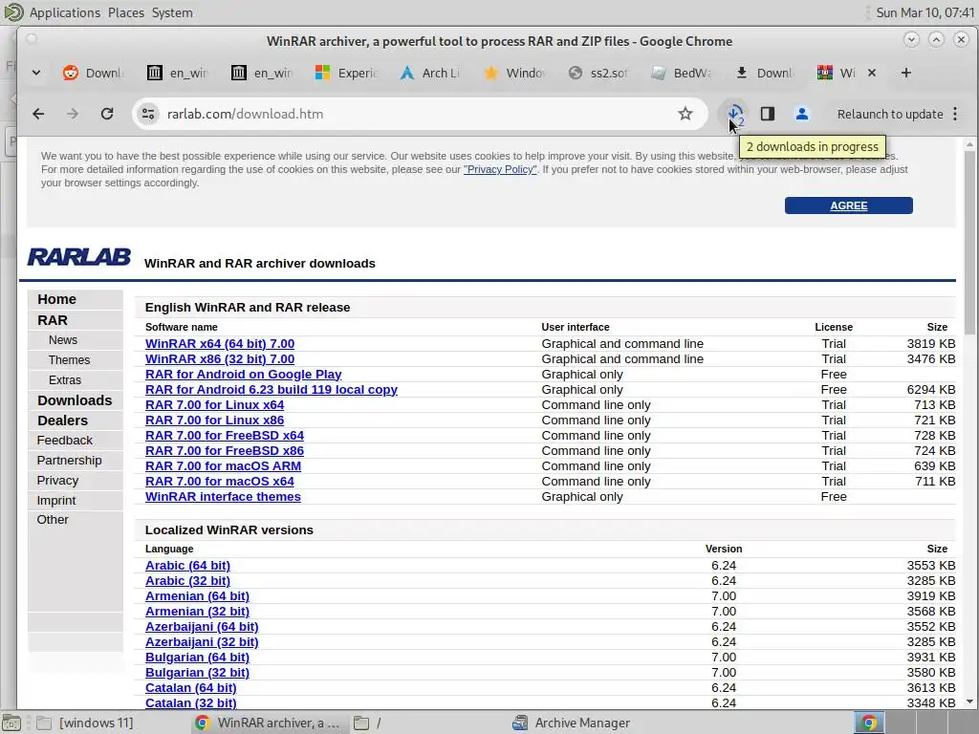This screenshot has height=734, width=979.
Task: Download Armenian (32 bit) version
Action: point(197,611)
